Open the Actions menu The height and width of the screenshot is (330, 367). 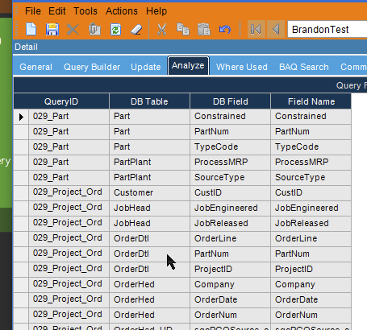pyautogui.click(x=122, y=11)
